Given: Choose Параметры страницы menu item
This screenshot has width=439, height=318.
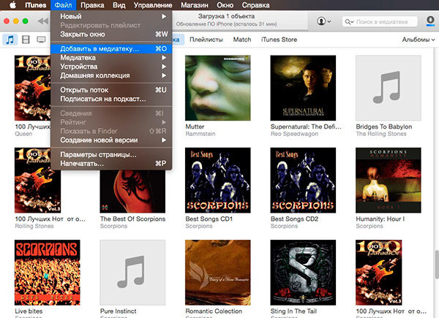Looking at the screenshot, I should tap(111, 154).
